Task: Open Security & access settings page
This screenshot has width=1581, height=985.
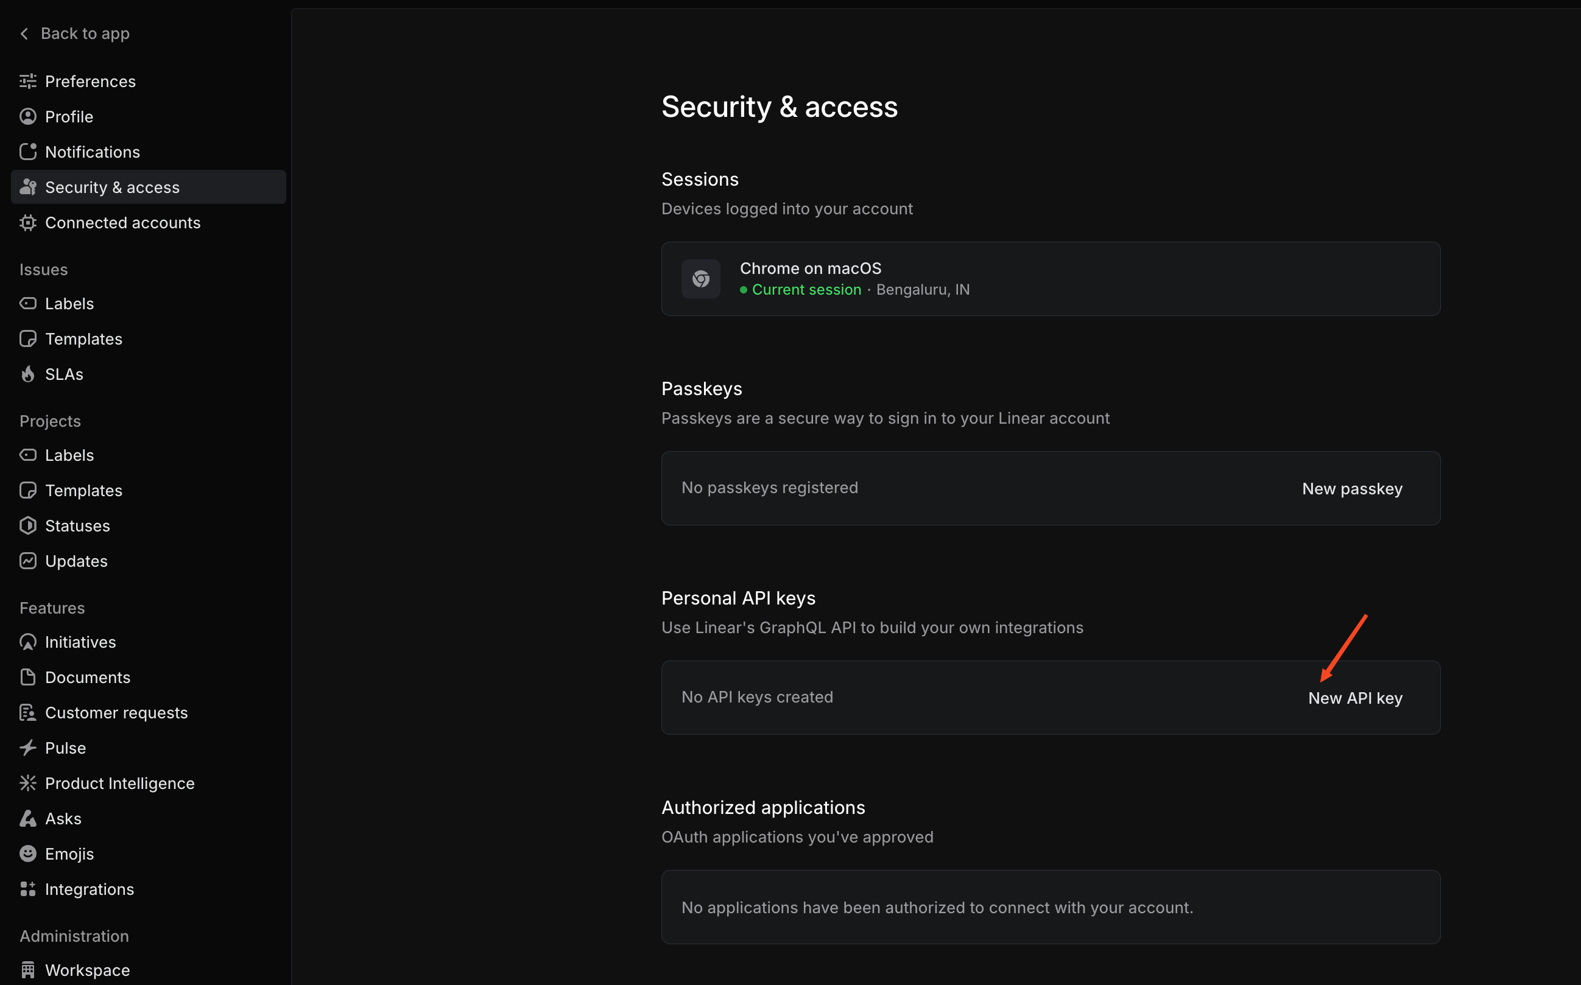Action: click(x=112, y=188)
